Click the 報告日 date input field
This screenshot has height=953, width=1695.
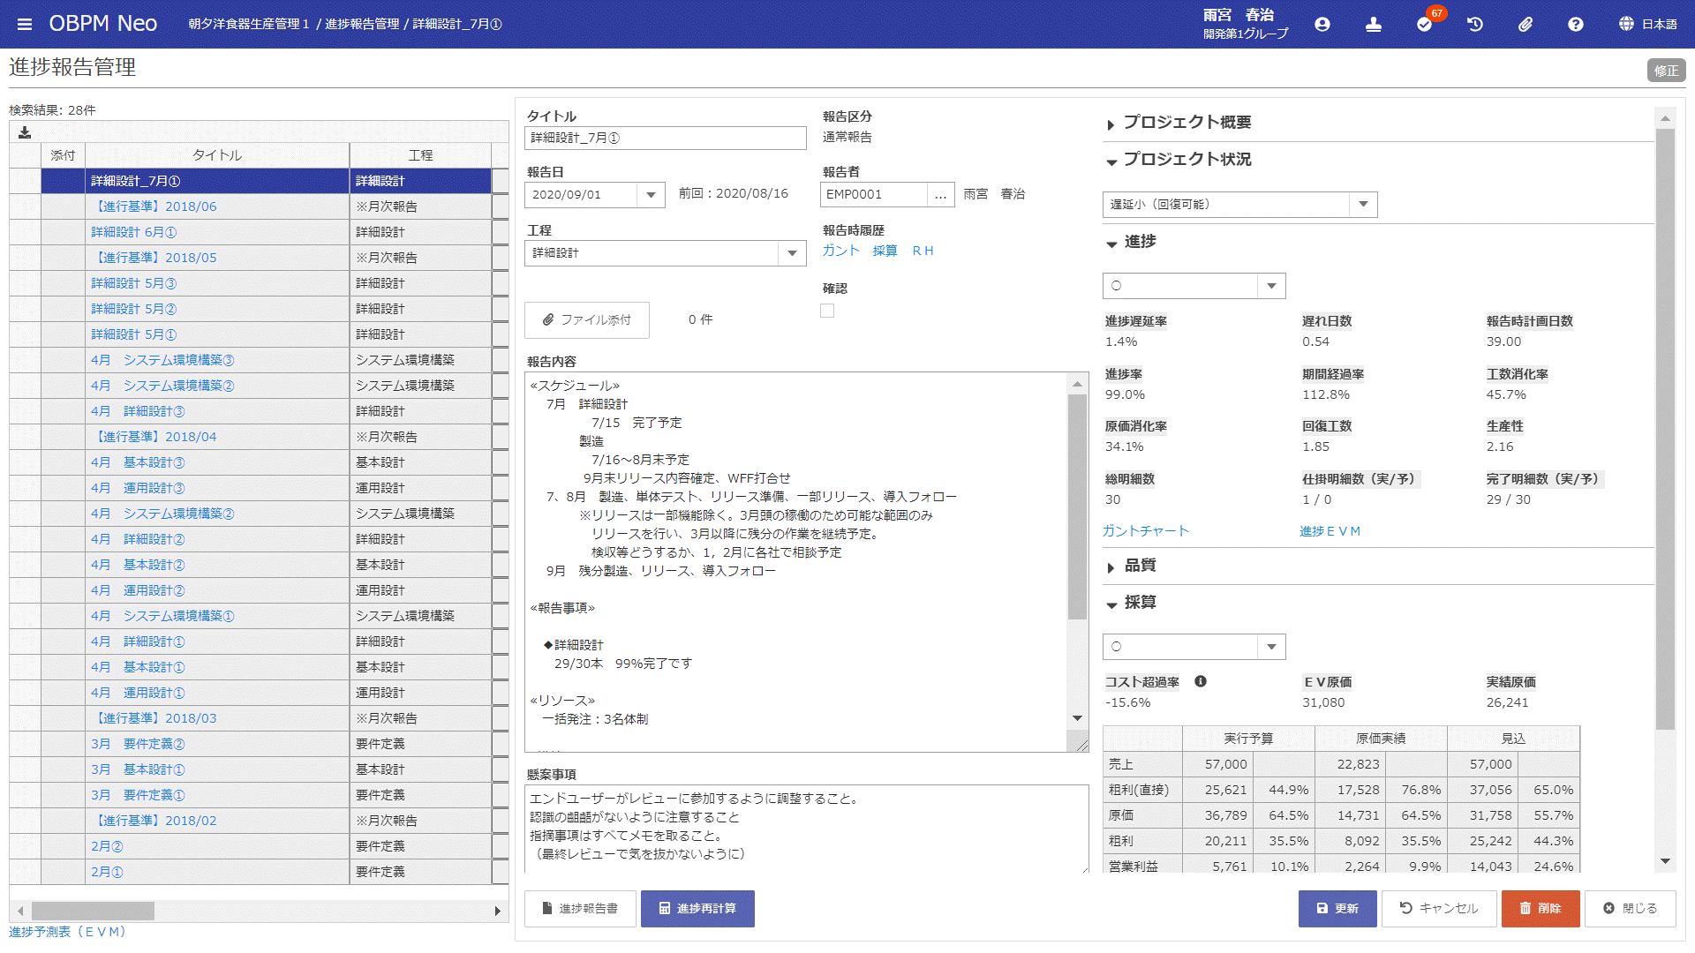tap(594, 194)
